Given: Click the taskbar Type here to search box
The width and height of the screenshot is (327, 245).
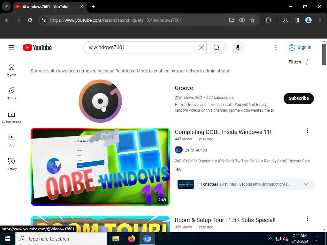Looking at the screenshot, I should [61, 239].
